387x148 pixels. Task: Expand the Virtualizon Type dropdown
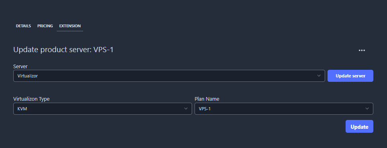tap(102, 109)
